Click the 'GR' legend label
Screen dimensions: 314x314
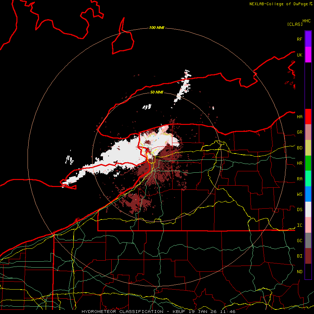(x=299, y=132)
